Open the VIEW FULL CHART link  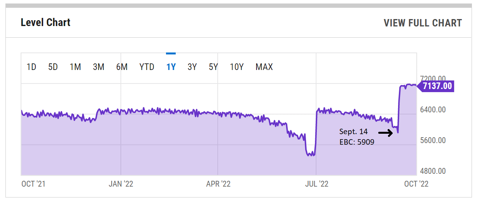[423, 23]
